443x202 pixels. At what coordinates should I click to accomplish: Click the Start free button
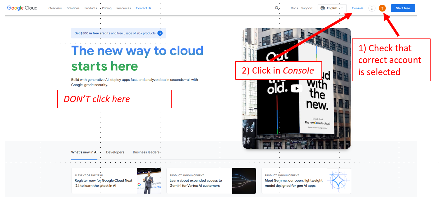click(x=403, y=8)
